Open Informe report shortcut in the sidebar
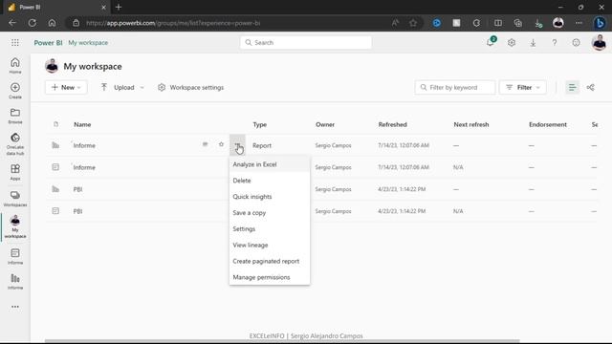This screenshot has width=612, height=344. 15,281
